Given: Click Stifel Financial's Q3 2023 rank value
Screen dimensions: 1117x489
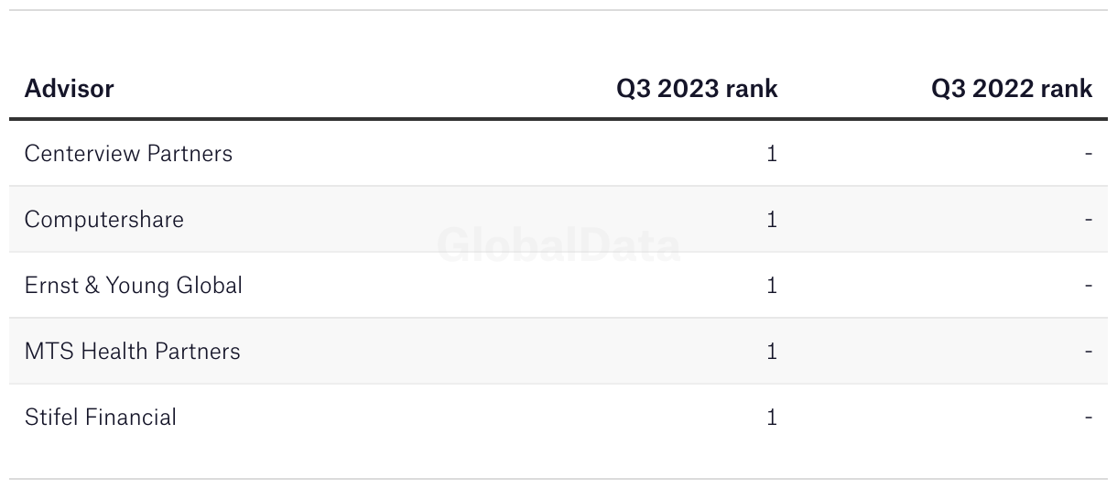Looking at the screenshot, I should point(772,418).
